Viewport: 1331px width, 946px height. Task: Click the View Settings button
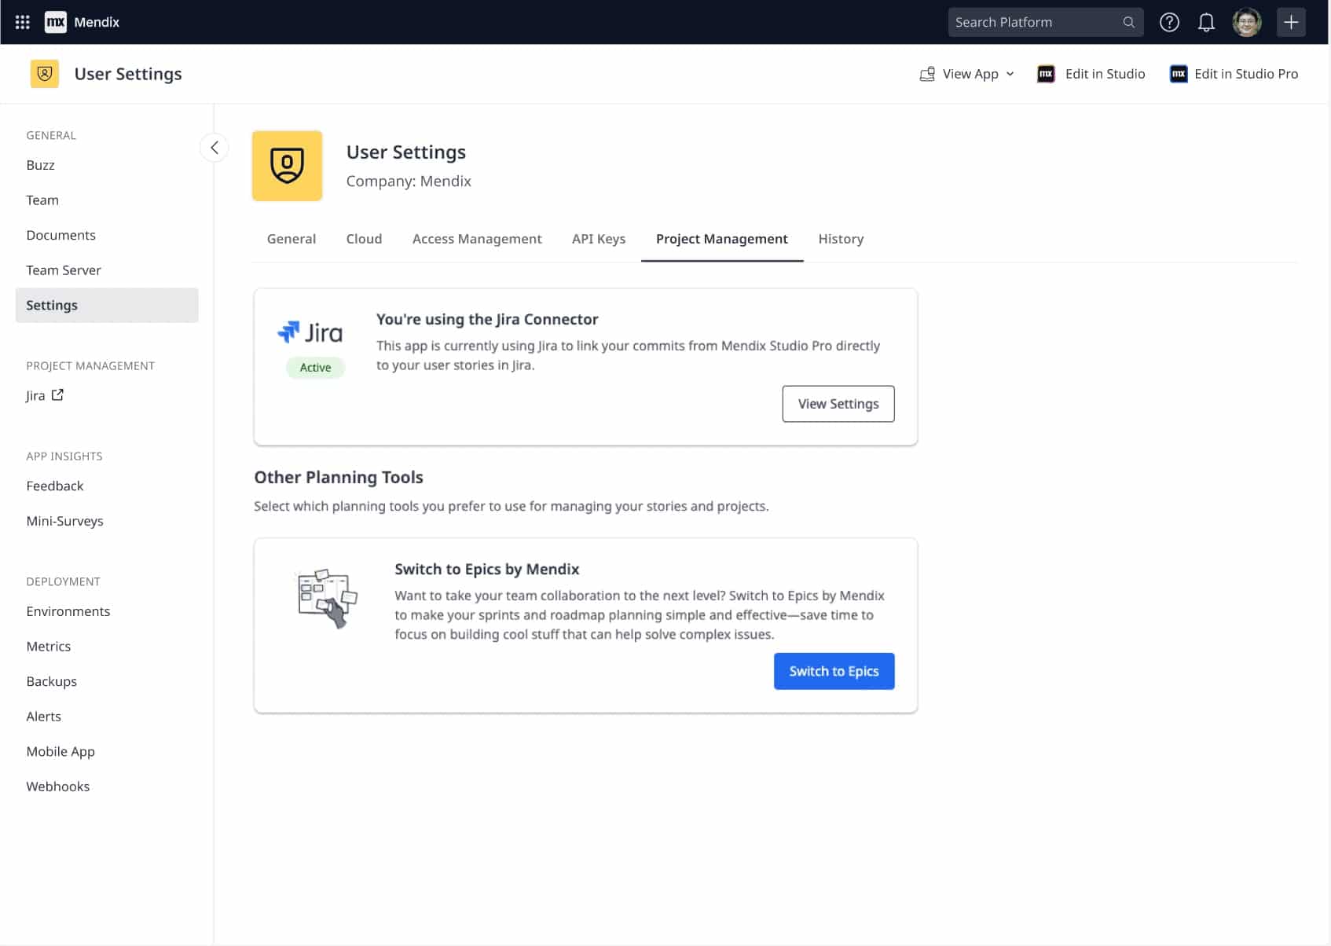838,403
